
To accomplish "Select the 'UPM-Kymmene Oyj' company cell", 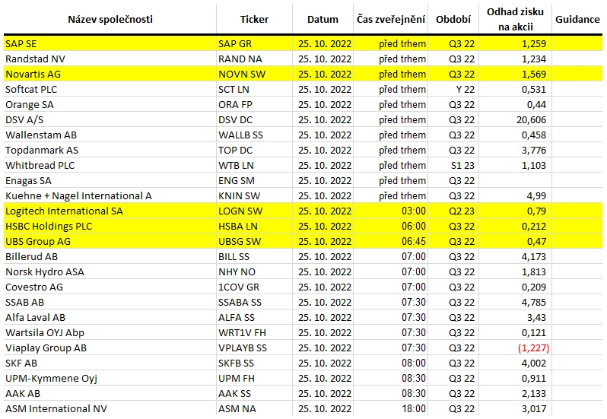I will point(110,379).
